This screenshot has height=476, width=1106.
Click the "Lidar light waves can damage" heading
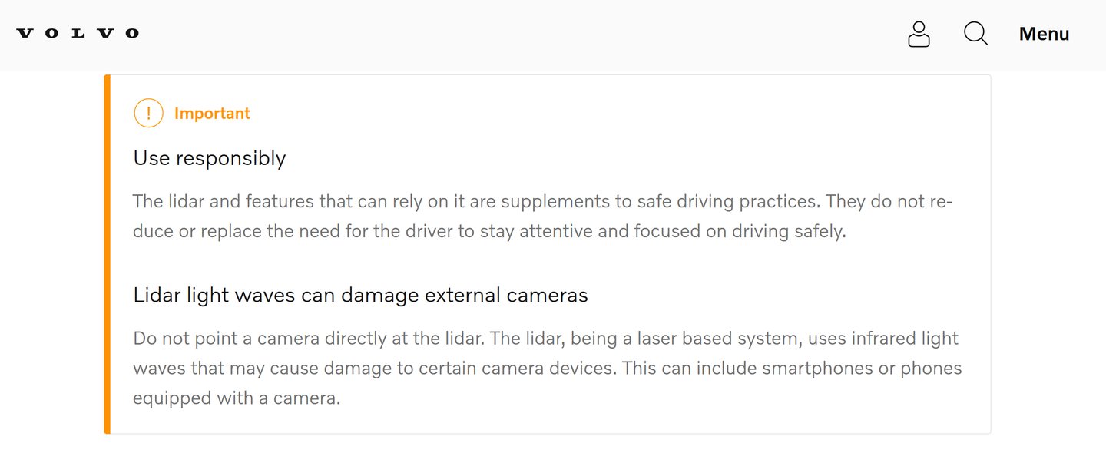(x=361, y=295)
